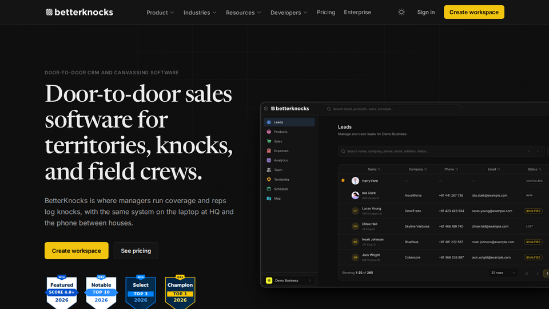The height and width of the screenshot is (309, 549).
Task: Click the See pricing button
Action: coord(136,251)
